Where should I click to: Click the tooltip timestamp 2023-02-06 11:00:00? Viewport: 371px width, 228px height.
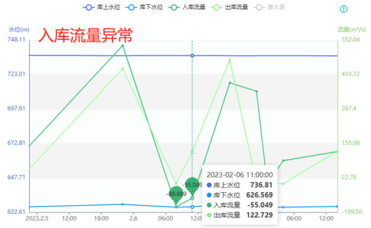(240, 175)
